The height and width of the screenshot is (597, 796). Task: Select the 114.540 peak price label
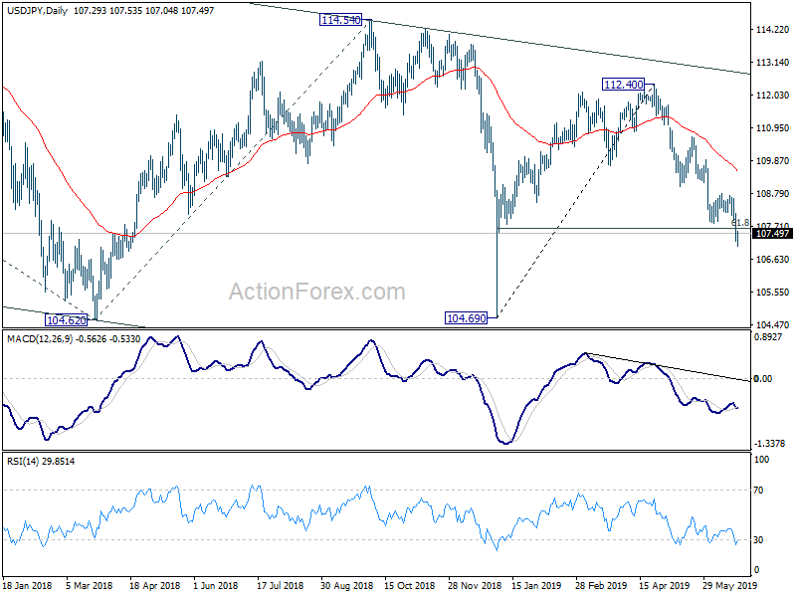pos(340,20)
